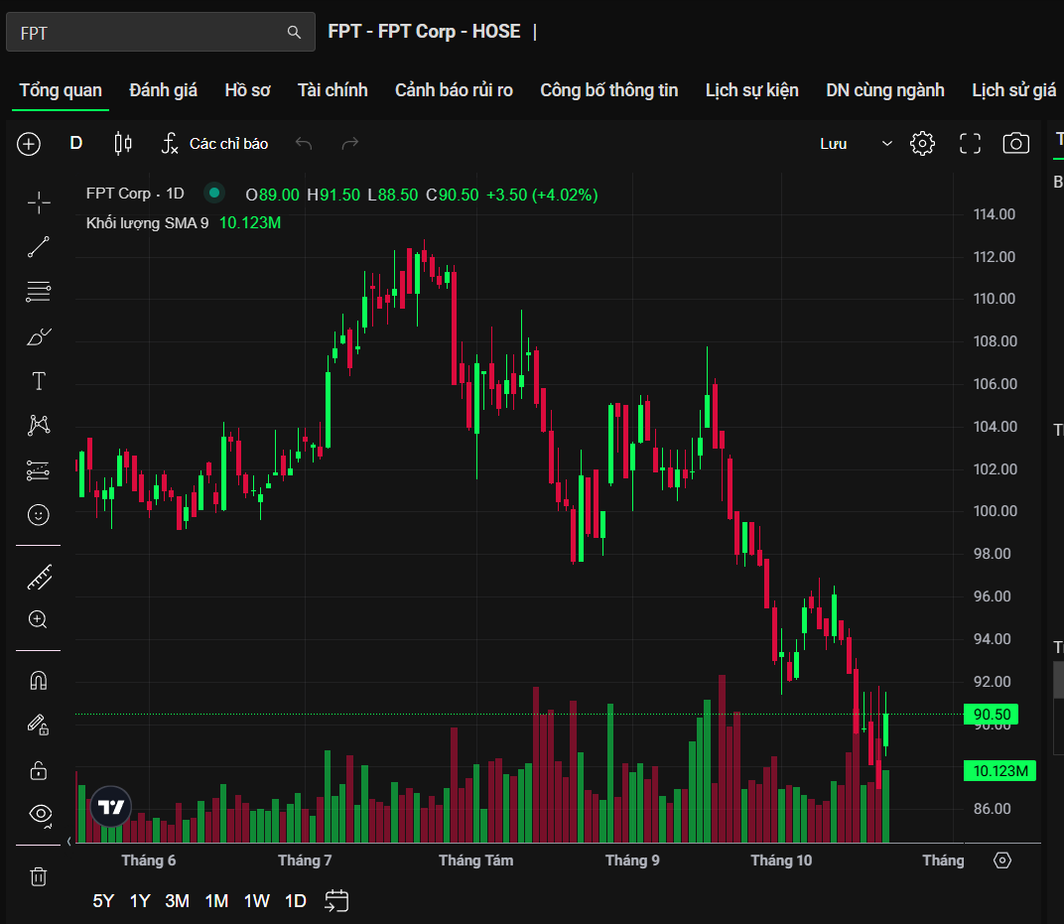Switch to the Tài chính tab
The width and height of the screenshot is (1064, 924).
coord(332,90)
